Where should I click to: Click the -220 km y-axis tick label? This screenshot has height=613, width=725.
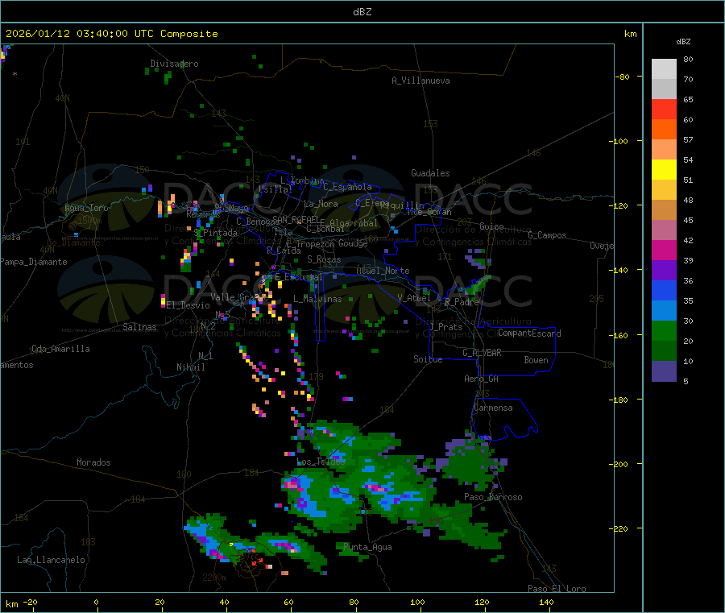(x=619, y=529)
